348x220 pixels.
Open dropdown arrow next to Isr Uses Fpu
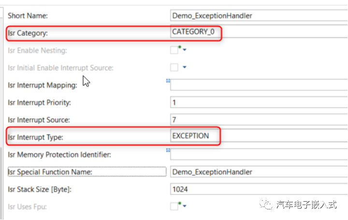click(185, 206)
